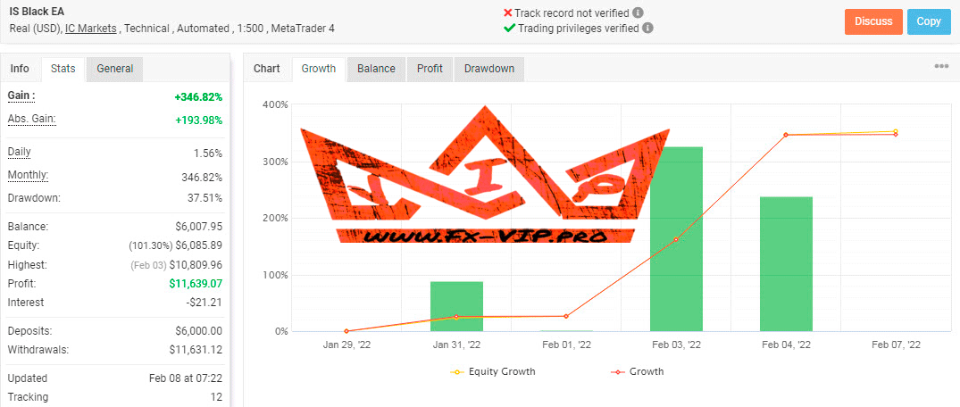The width and height of the screenshot is (960, 407).
Task: Click the green checkmark privileges icon
Action: pos(509,29)
